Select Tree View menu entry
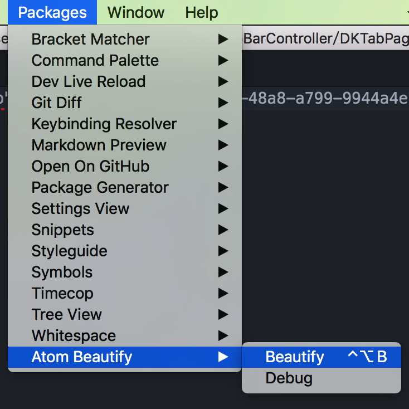This screenshot has height=409, width=409. (x=125, y=314)
